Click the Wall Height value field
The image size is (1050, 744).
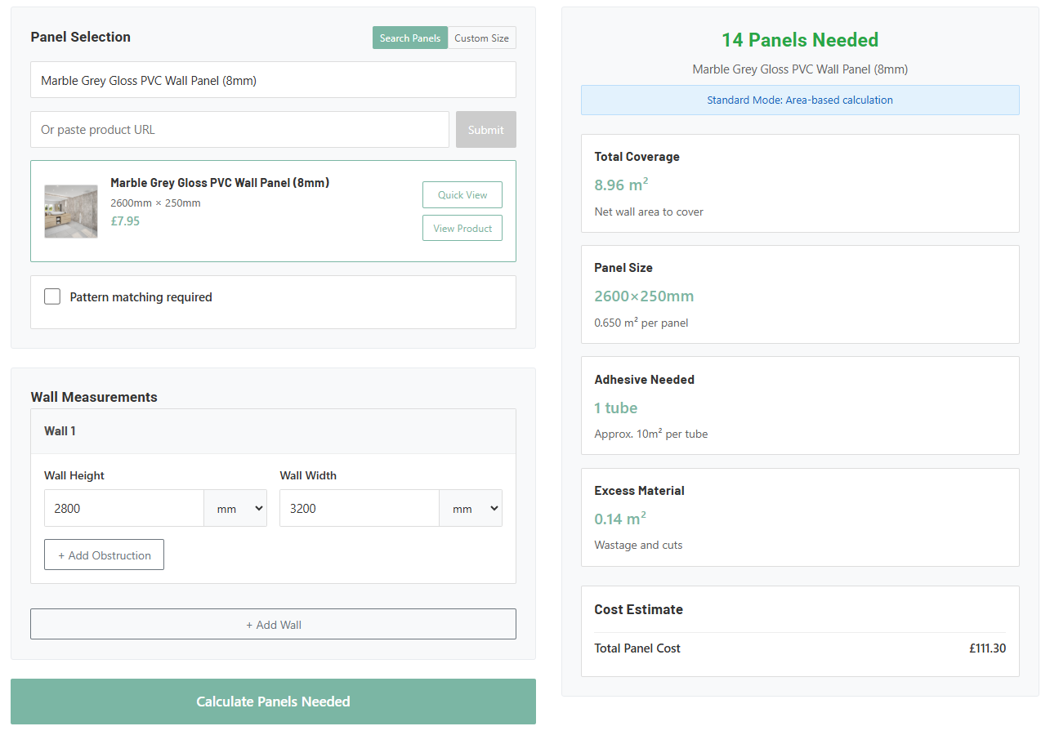(123, 509)
